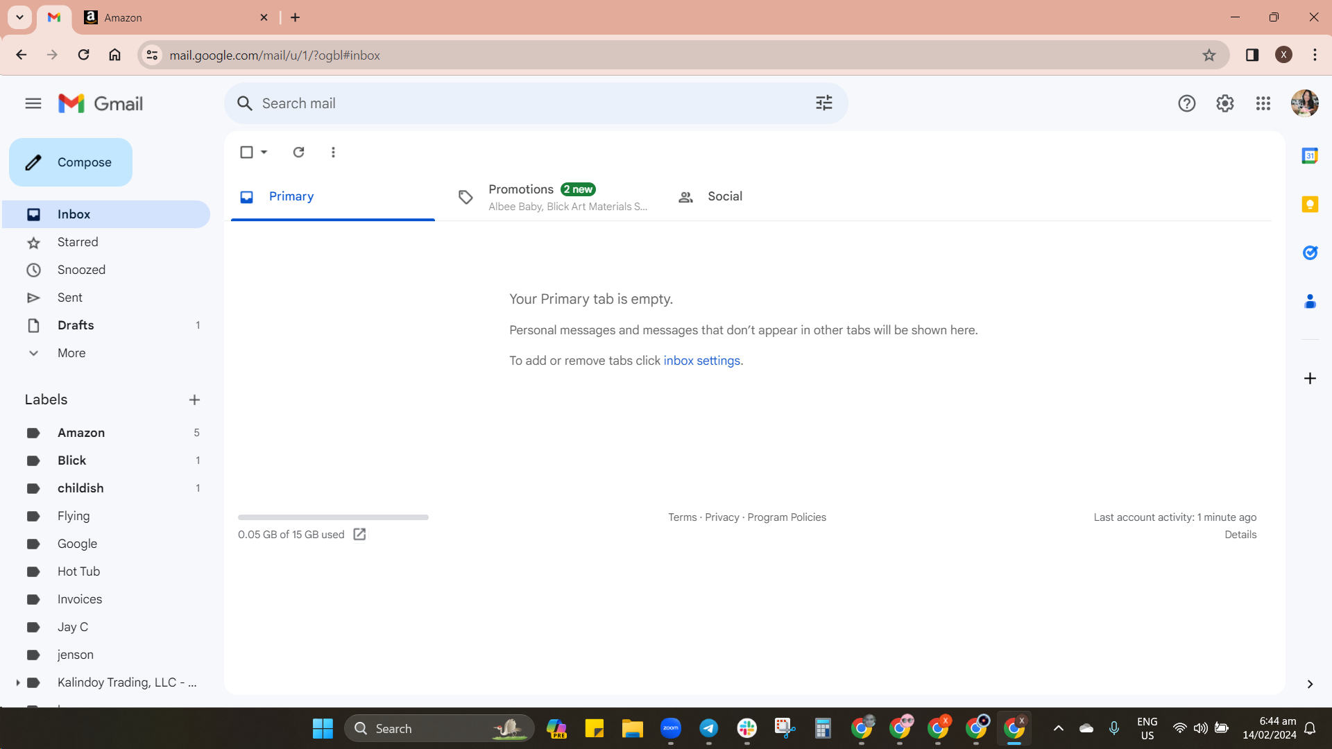The image size is (1332, 749).
Task: Open File Explorer from the taskbar
Action: [x=632, y=728]
